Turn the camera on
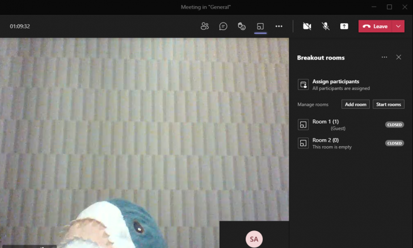The width and height of the screenshot is (413, 248). pyautogui.click(x=307, y=26)
